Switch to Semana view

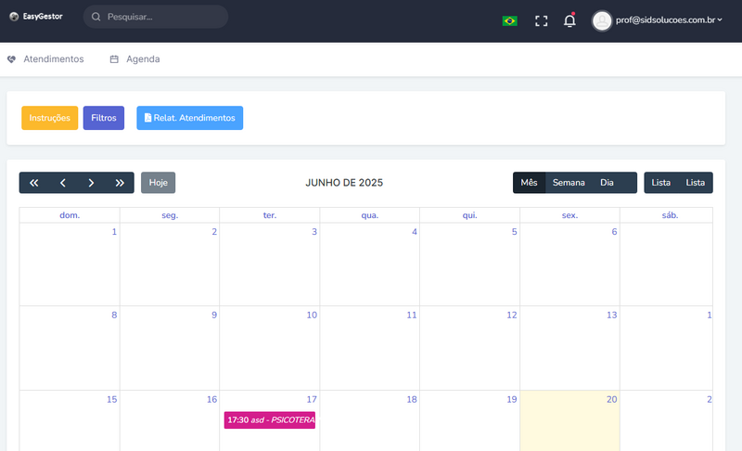click(569, 183)
